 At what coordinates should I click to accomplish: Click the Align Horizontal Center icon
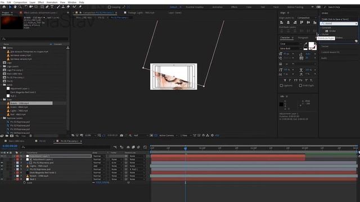coord(288,22)
